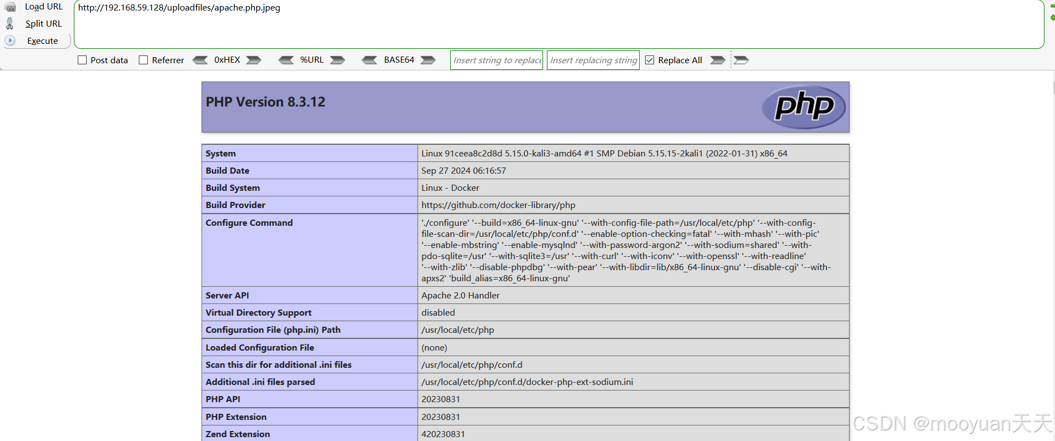Click the PHP logo image

tap(803, 107)
